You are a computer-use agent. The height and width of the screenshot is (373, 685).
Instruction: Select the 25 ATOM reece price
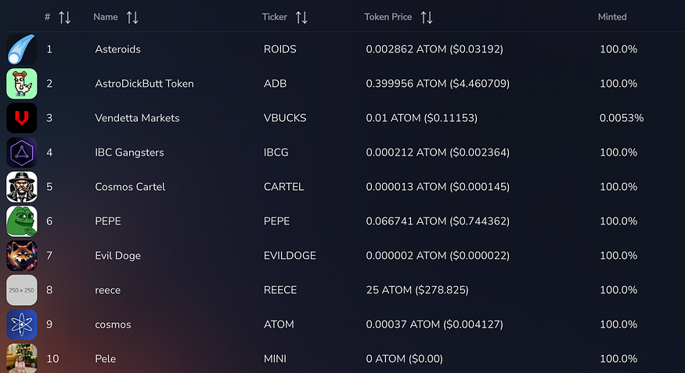pos(416,290)
